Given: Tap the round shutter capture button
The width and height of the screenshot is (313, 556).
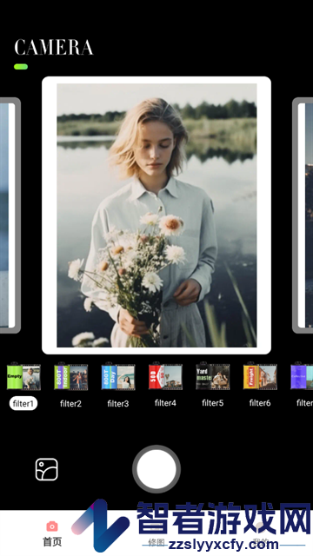Looking at the screenshot, I should 156,469.
